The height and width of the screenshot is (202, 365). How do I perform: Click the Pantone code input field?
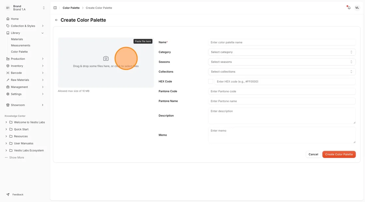(282, 91)
